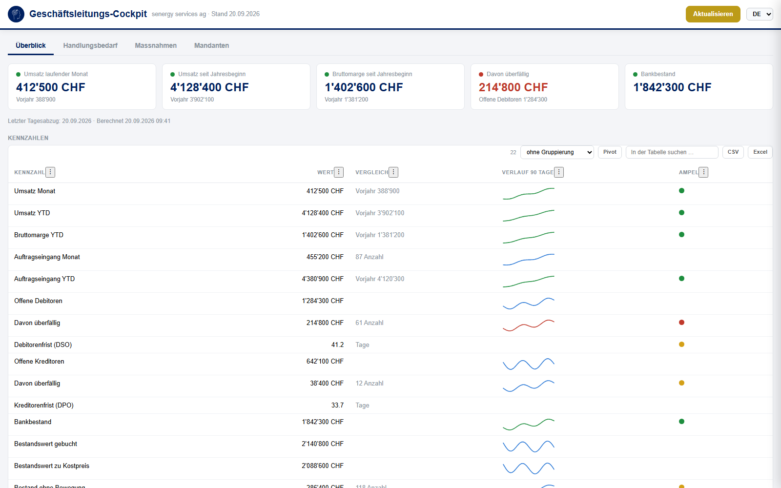Switch to the Massnahmen tab
This screenshot has width=781, height=488.
coord(156,45)
